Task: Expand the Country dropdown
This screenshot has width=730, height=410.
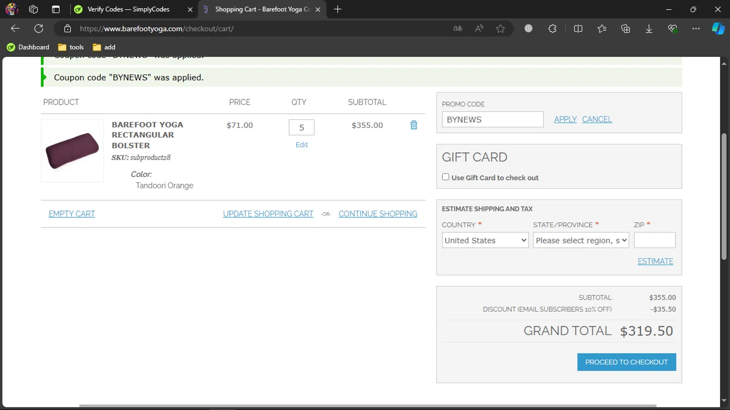Action: pos(485,240)
